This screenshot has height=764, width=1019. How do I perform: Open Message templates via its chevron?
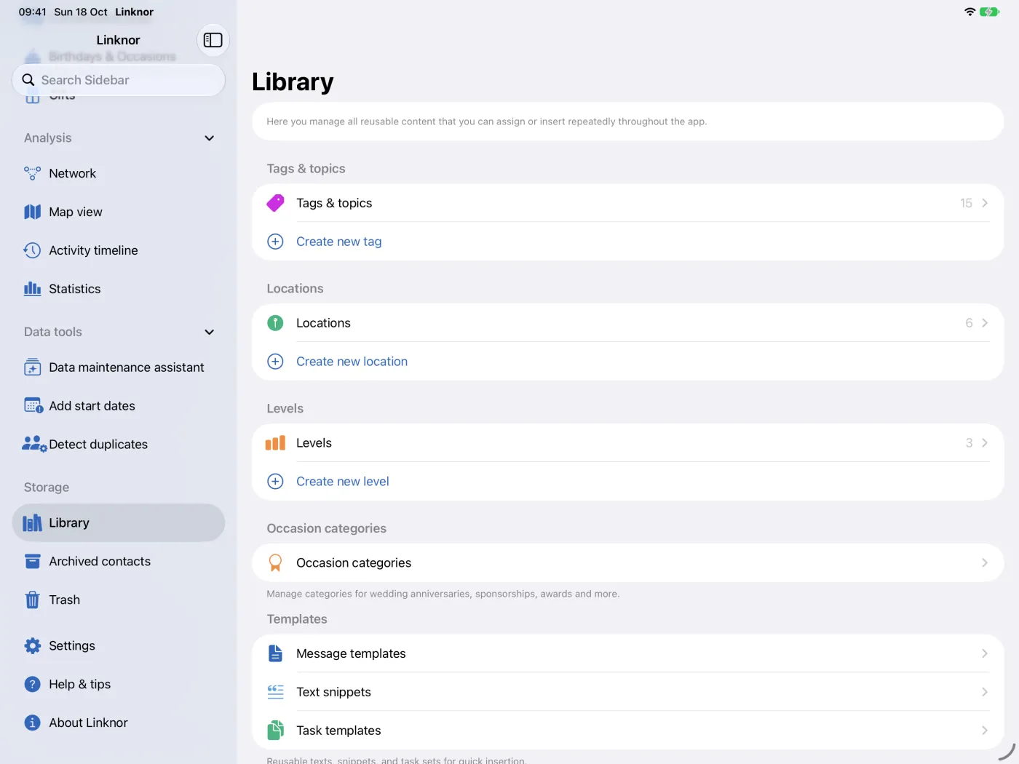click(985, 653)
